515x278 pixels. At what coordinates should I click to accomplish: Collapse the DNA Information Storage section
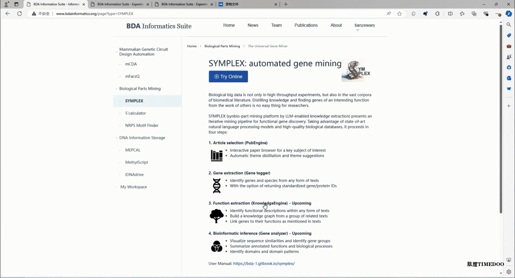click(x=116, y=138)
